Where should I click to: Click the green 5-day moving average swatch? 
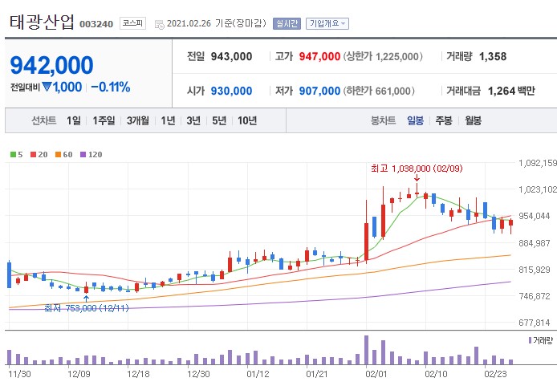pyautogui.click(x=13, y=154)
